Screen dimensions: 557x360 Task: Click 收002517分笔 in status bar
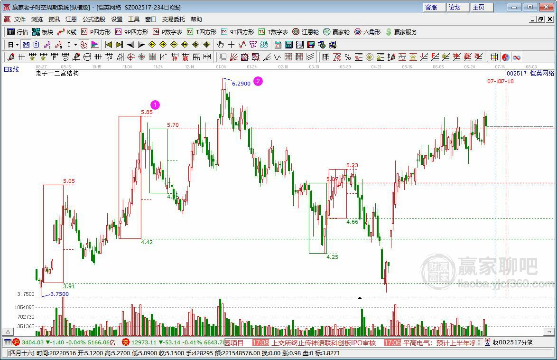click(512, 342)
